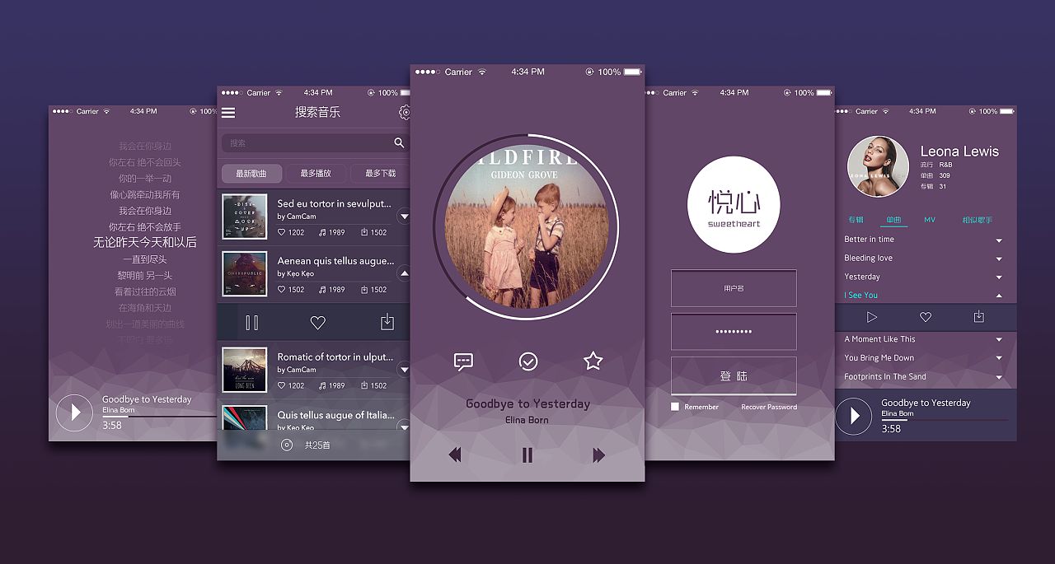Open the 相似歌手 tab

point(978,220)
